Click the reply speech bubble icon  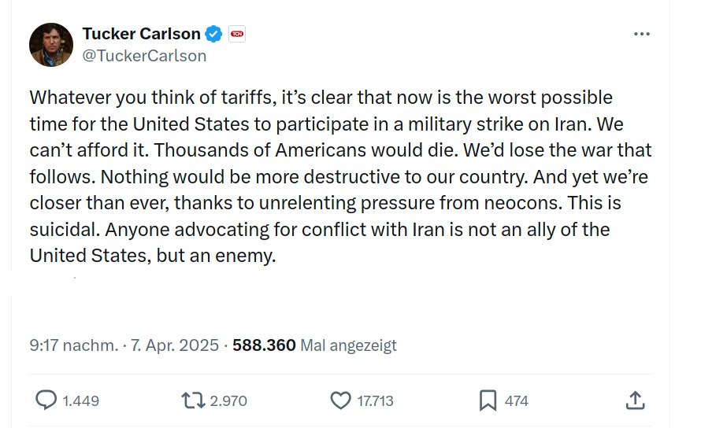(x=46, y=400)
